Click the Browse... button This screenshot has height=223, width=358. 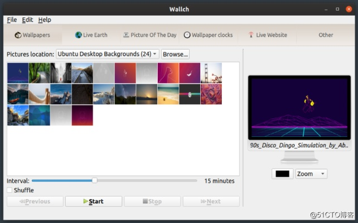click(x=176, y=54)
